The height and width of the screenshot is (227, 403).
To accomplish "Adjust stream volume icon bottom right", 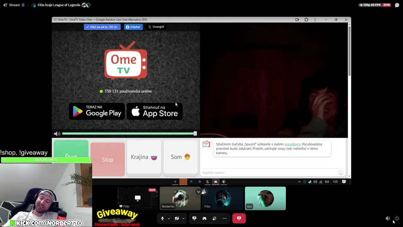I will pos(388,218).
